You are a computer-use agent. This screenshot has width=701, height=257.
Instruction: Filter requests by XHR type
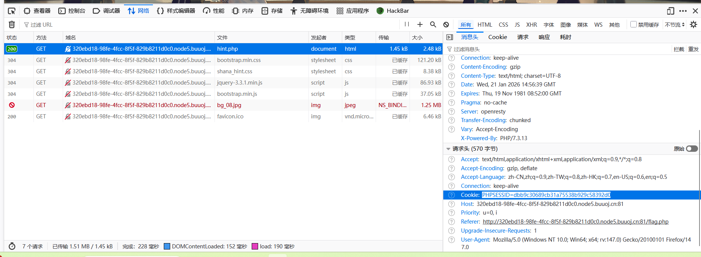[x=531, y=25]
